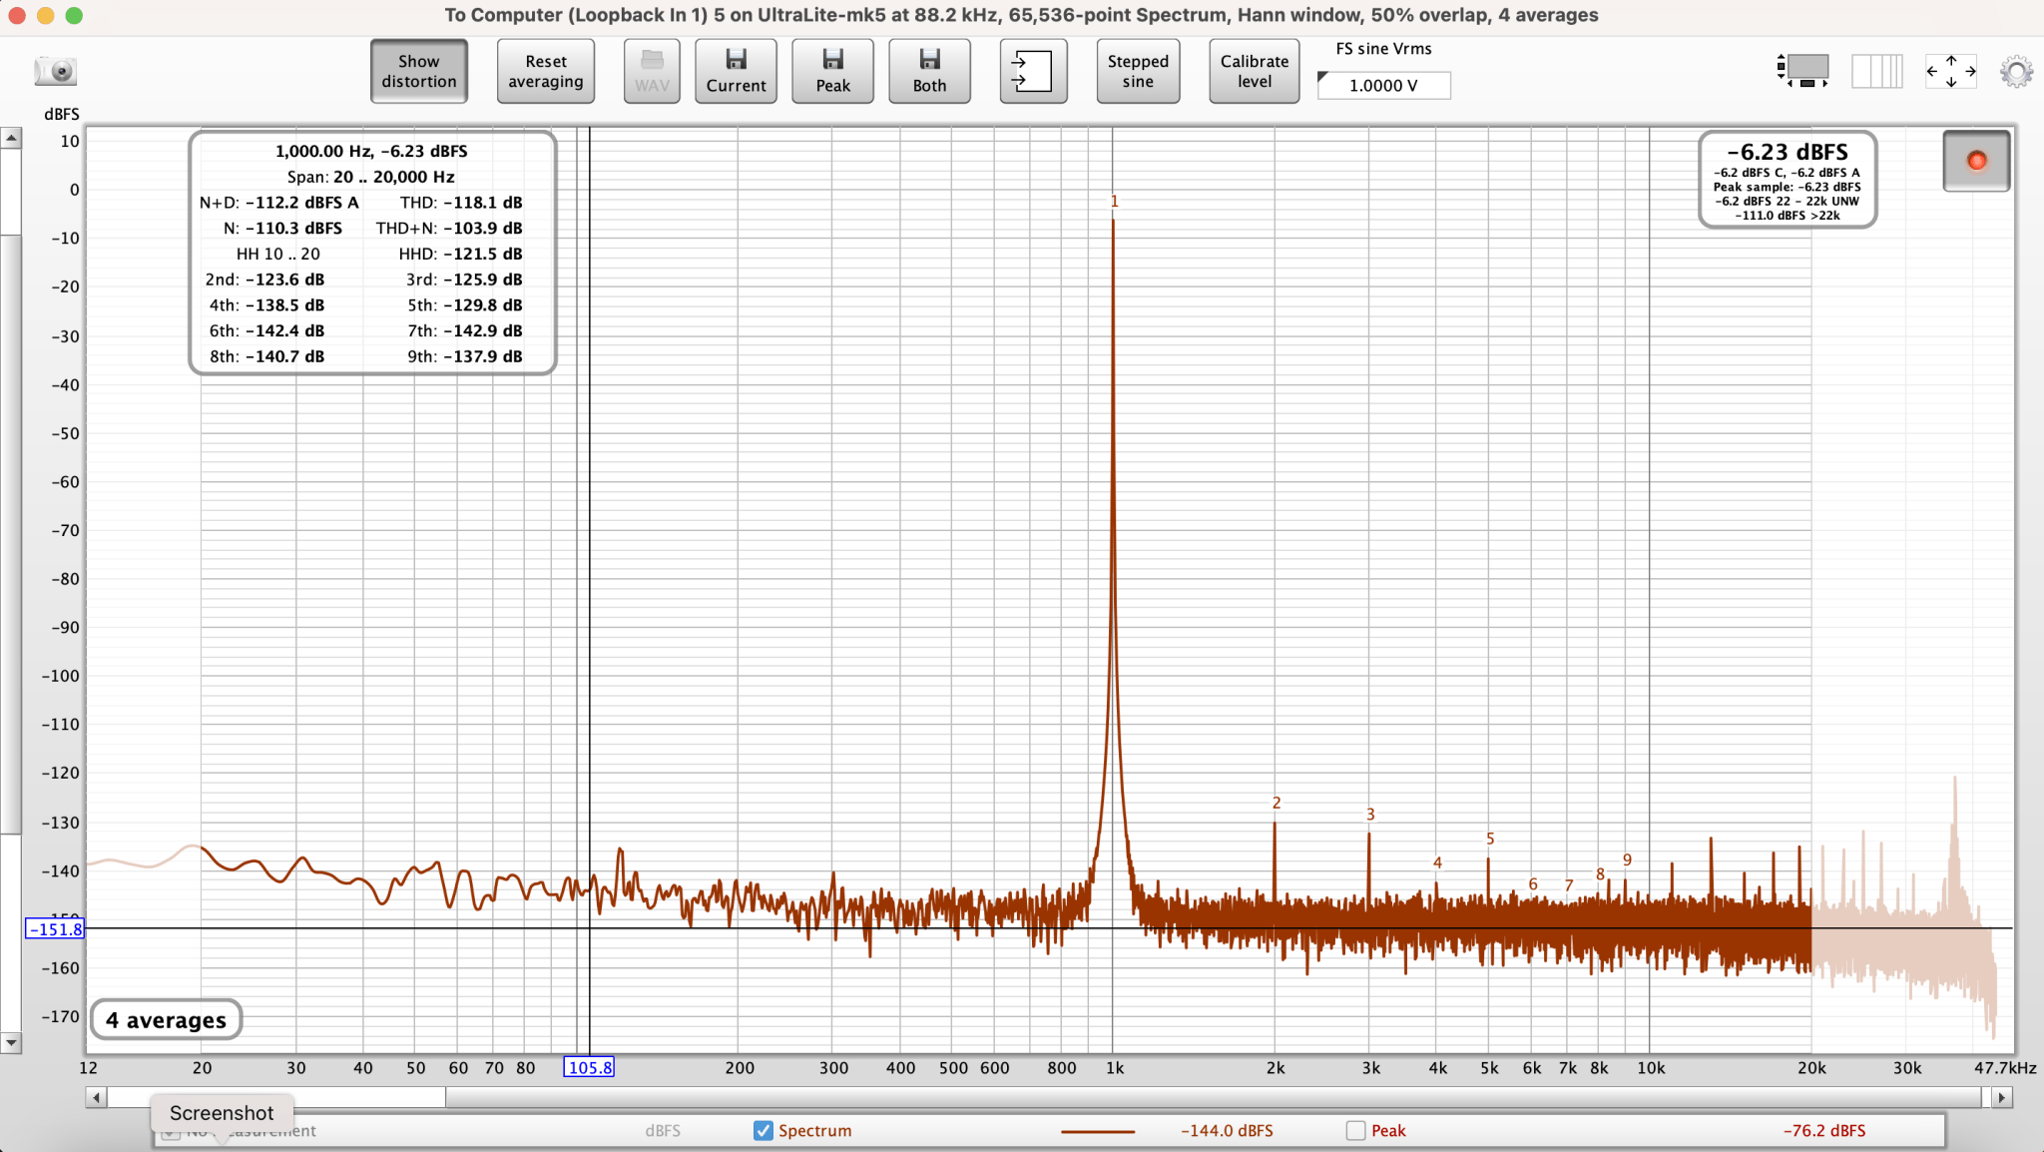This screenshot has height=1152, width=2044.
Task: Click the -151.8 cursor level label
Action: pyautogui.click(x=55, y=929)
